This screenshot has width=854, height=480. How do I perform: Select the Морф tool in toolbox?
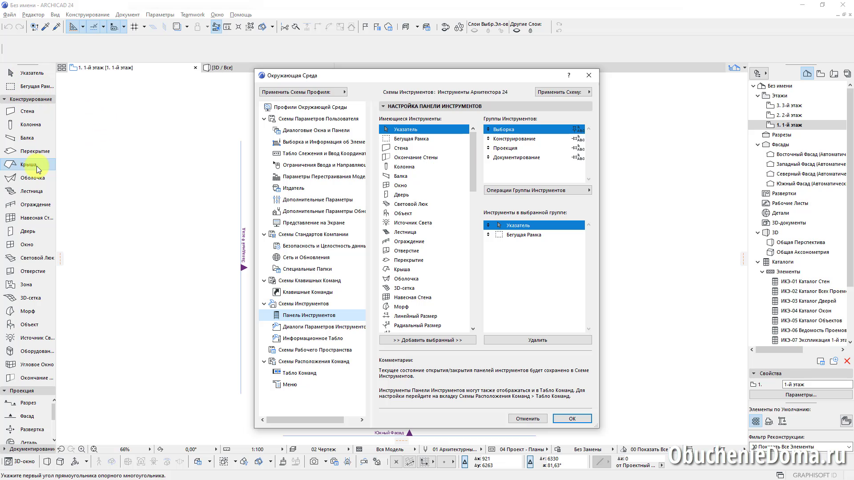[27, 311]
